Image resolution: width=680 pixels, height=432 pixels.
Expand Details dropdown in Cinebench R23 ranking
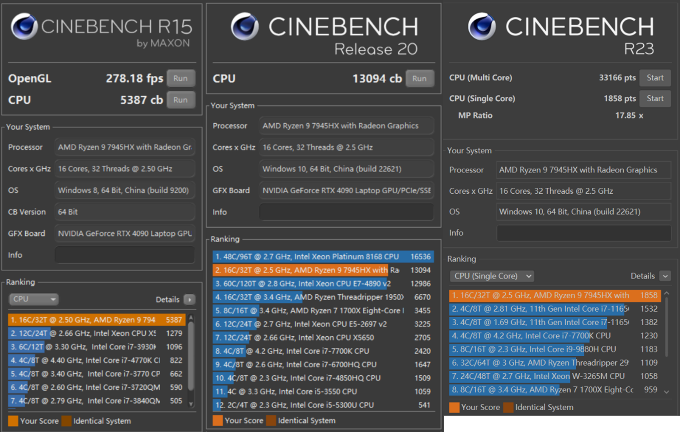coord(665,276)
